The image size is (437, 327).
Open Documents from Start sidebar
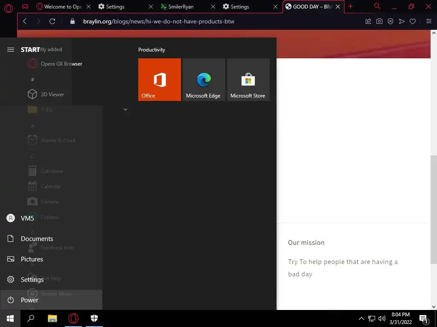pyautogui.click(x=51, y=238)
